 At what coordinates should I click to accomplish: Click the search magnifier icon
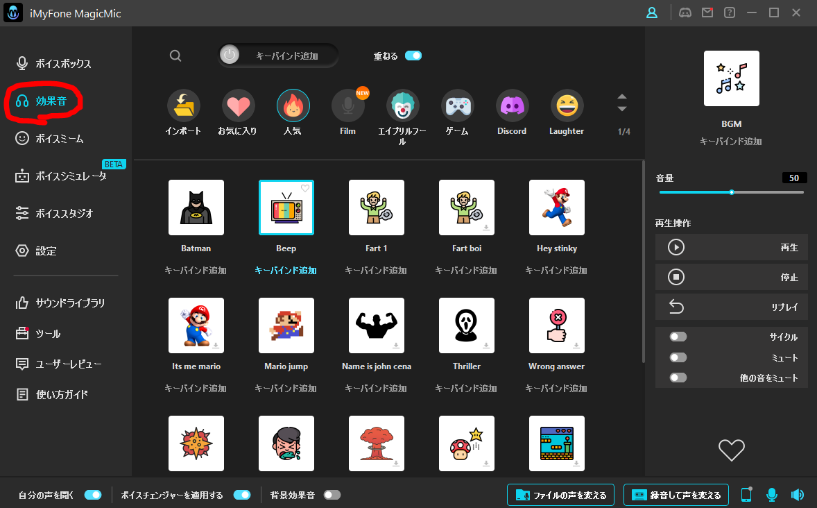coord(175,56)
